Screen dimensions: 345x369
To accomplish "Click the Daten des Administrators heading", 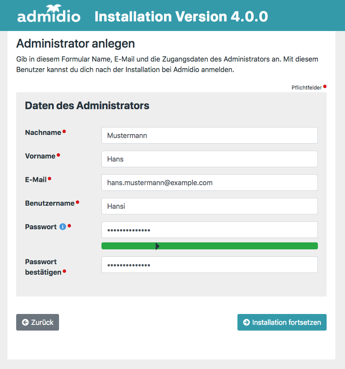I will pyautogui.click(x=87, y=105).
